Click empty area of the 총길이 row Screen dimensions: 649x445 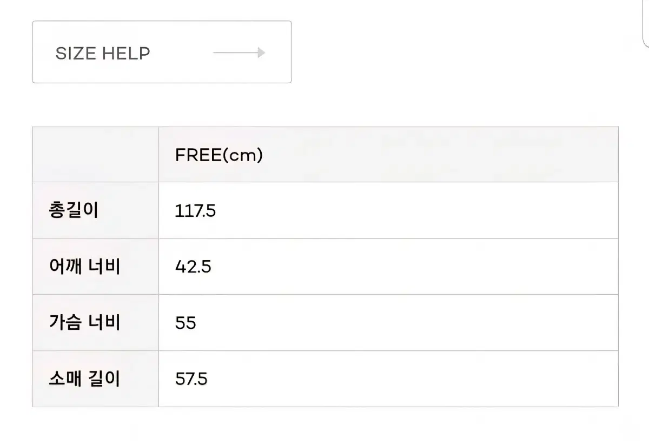click(x=416, y=210)
